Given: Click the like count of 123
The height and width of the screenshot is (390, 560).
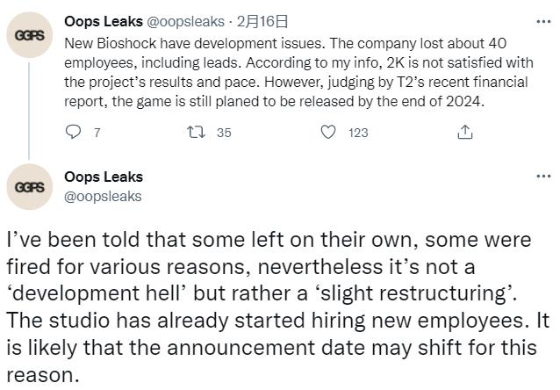Looking at the screenshot, I should [x=358, y=134].
